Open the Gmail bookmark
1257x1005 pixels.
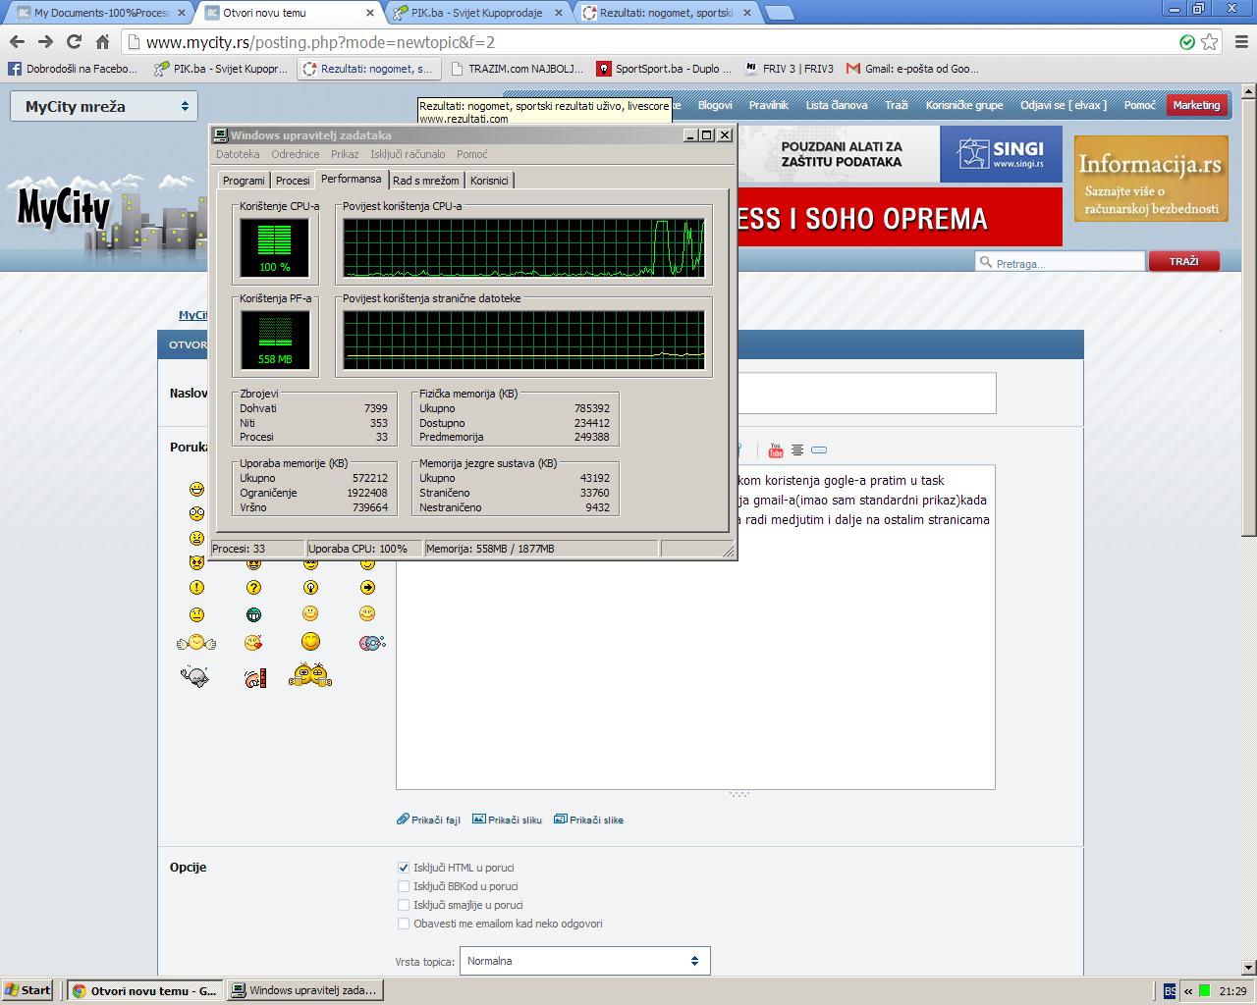click(x=913, y=69)
